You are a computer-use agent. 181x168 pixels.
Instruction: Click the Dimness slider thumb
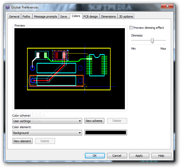tap(152, 41)
